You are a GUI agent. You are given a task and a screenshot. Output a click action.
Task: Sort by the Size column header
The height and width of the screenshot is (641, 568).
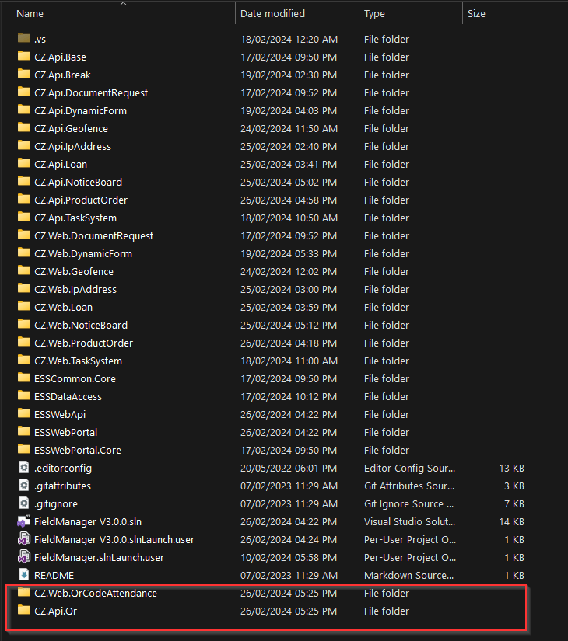point(477,13)
